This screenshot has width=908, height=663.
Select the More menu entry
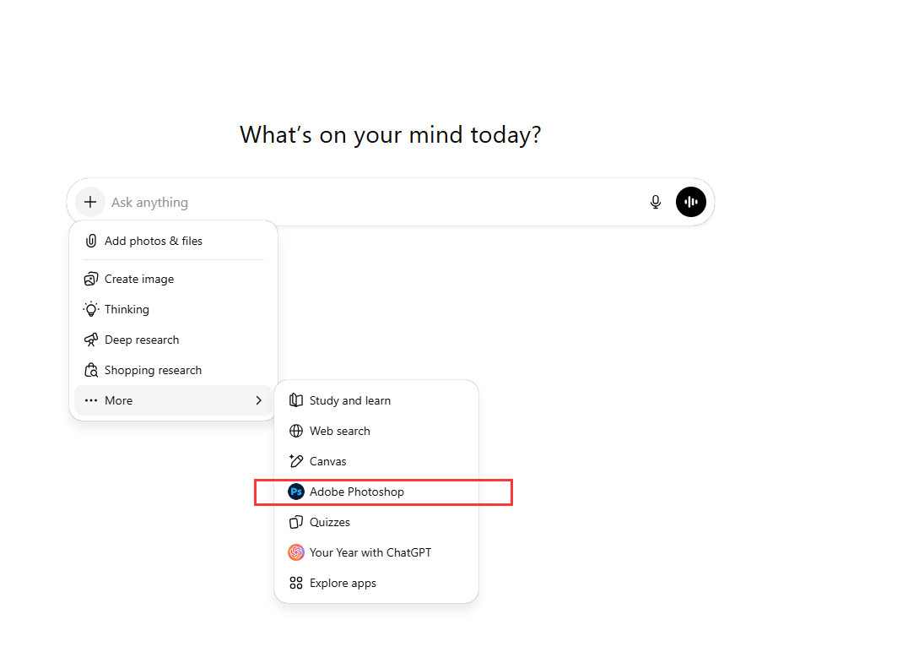[x=119, y=400]
